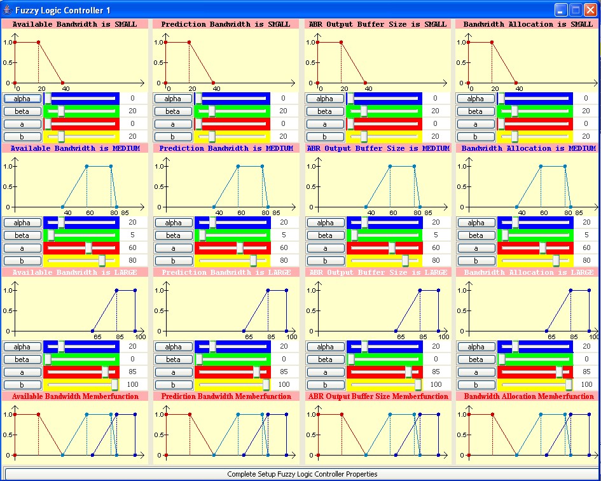Viewport: 601px width, 481px height.
Task: Click b value field showing 100 under Bandwidth Allocation LARGE
Action: (586, 384)
